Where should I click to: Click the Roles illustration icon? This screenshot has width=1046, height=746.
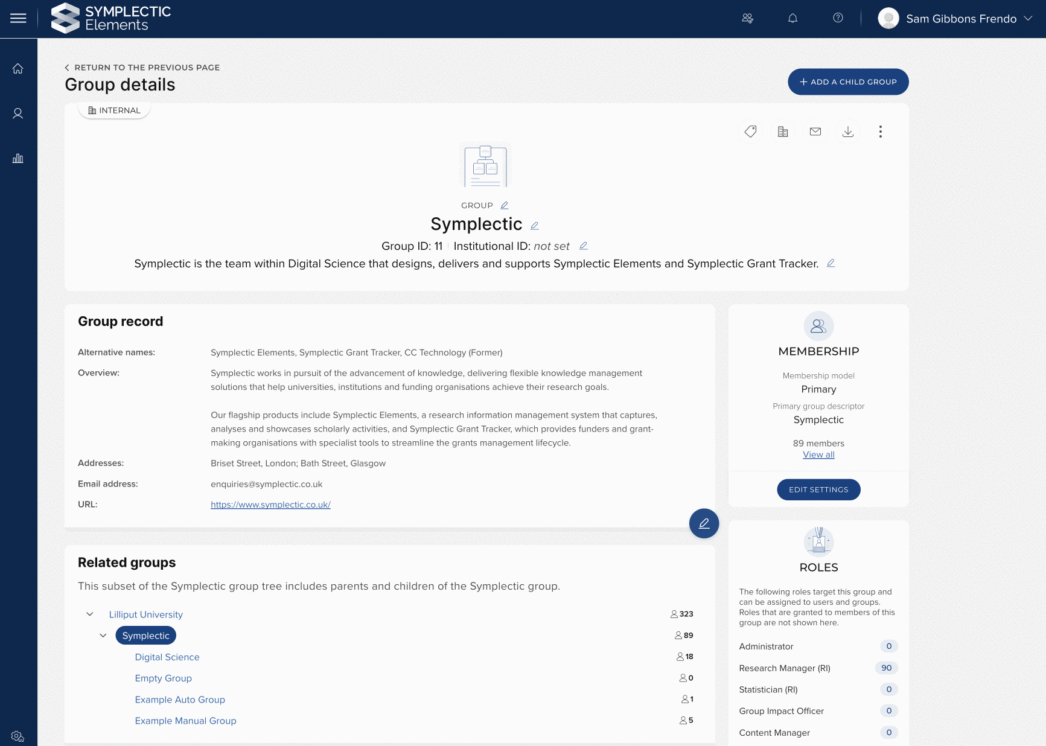[818, 542]
